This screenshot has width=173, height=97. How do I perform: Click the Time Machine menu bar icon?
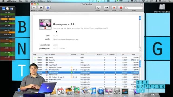[x=135, y=1]
